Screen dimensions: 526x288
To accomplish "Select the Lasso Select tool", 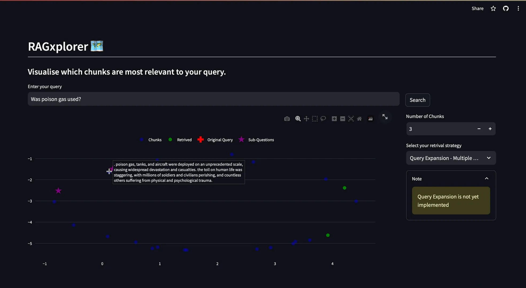I will [323, 119].
